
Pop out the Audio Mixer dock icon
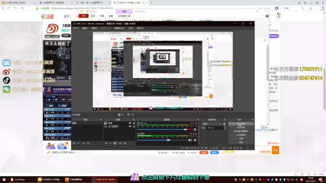198,120
